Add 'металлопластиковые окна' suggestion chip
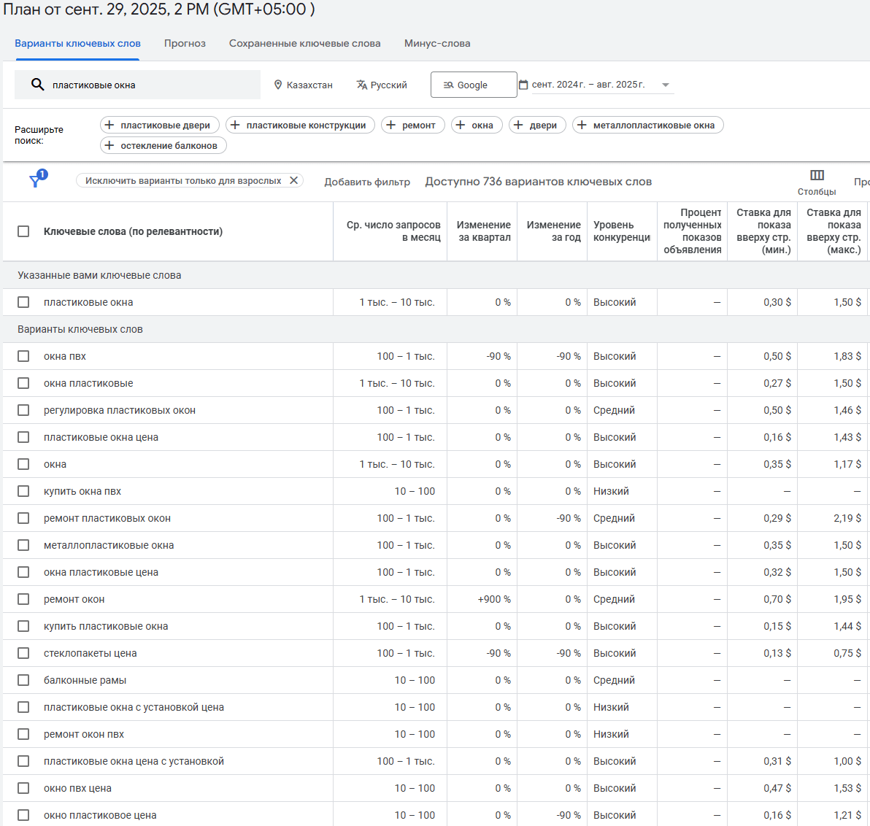 click(x=647, y=125)
